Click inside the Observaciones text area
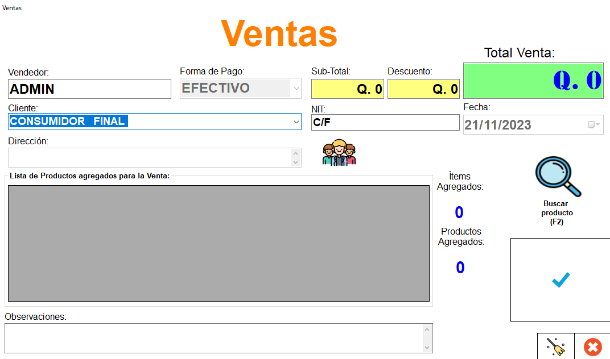610x359 pixels. click(x=213, y=338)
